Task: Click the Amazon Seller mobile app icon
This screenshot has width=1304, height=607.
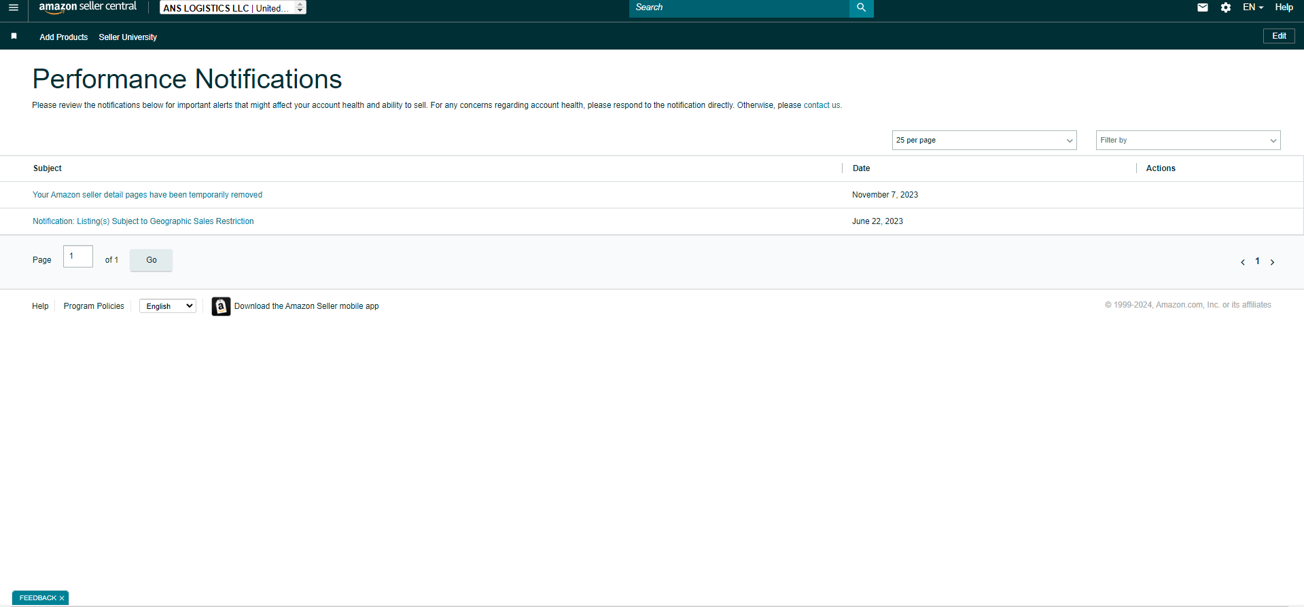Action: [221, 306]
